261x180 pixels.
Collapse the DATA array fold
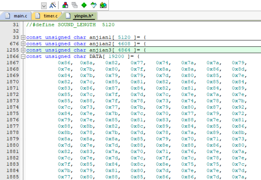23,56
